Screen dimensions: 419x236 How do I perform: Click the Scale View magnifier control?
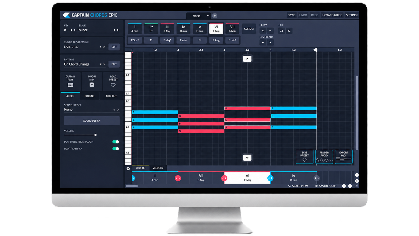298,186
